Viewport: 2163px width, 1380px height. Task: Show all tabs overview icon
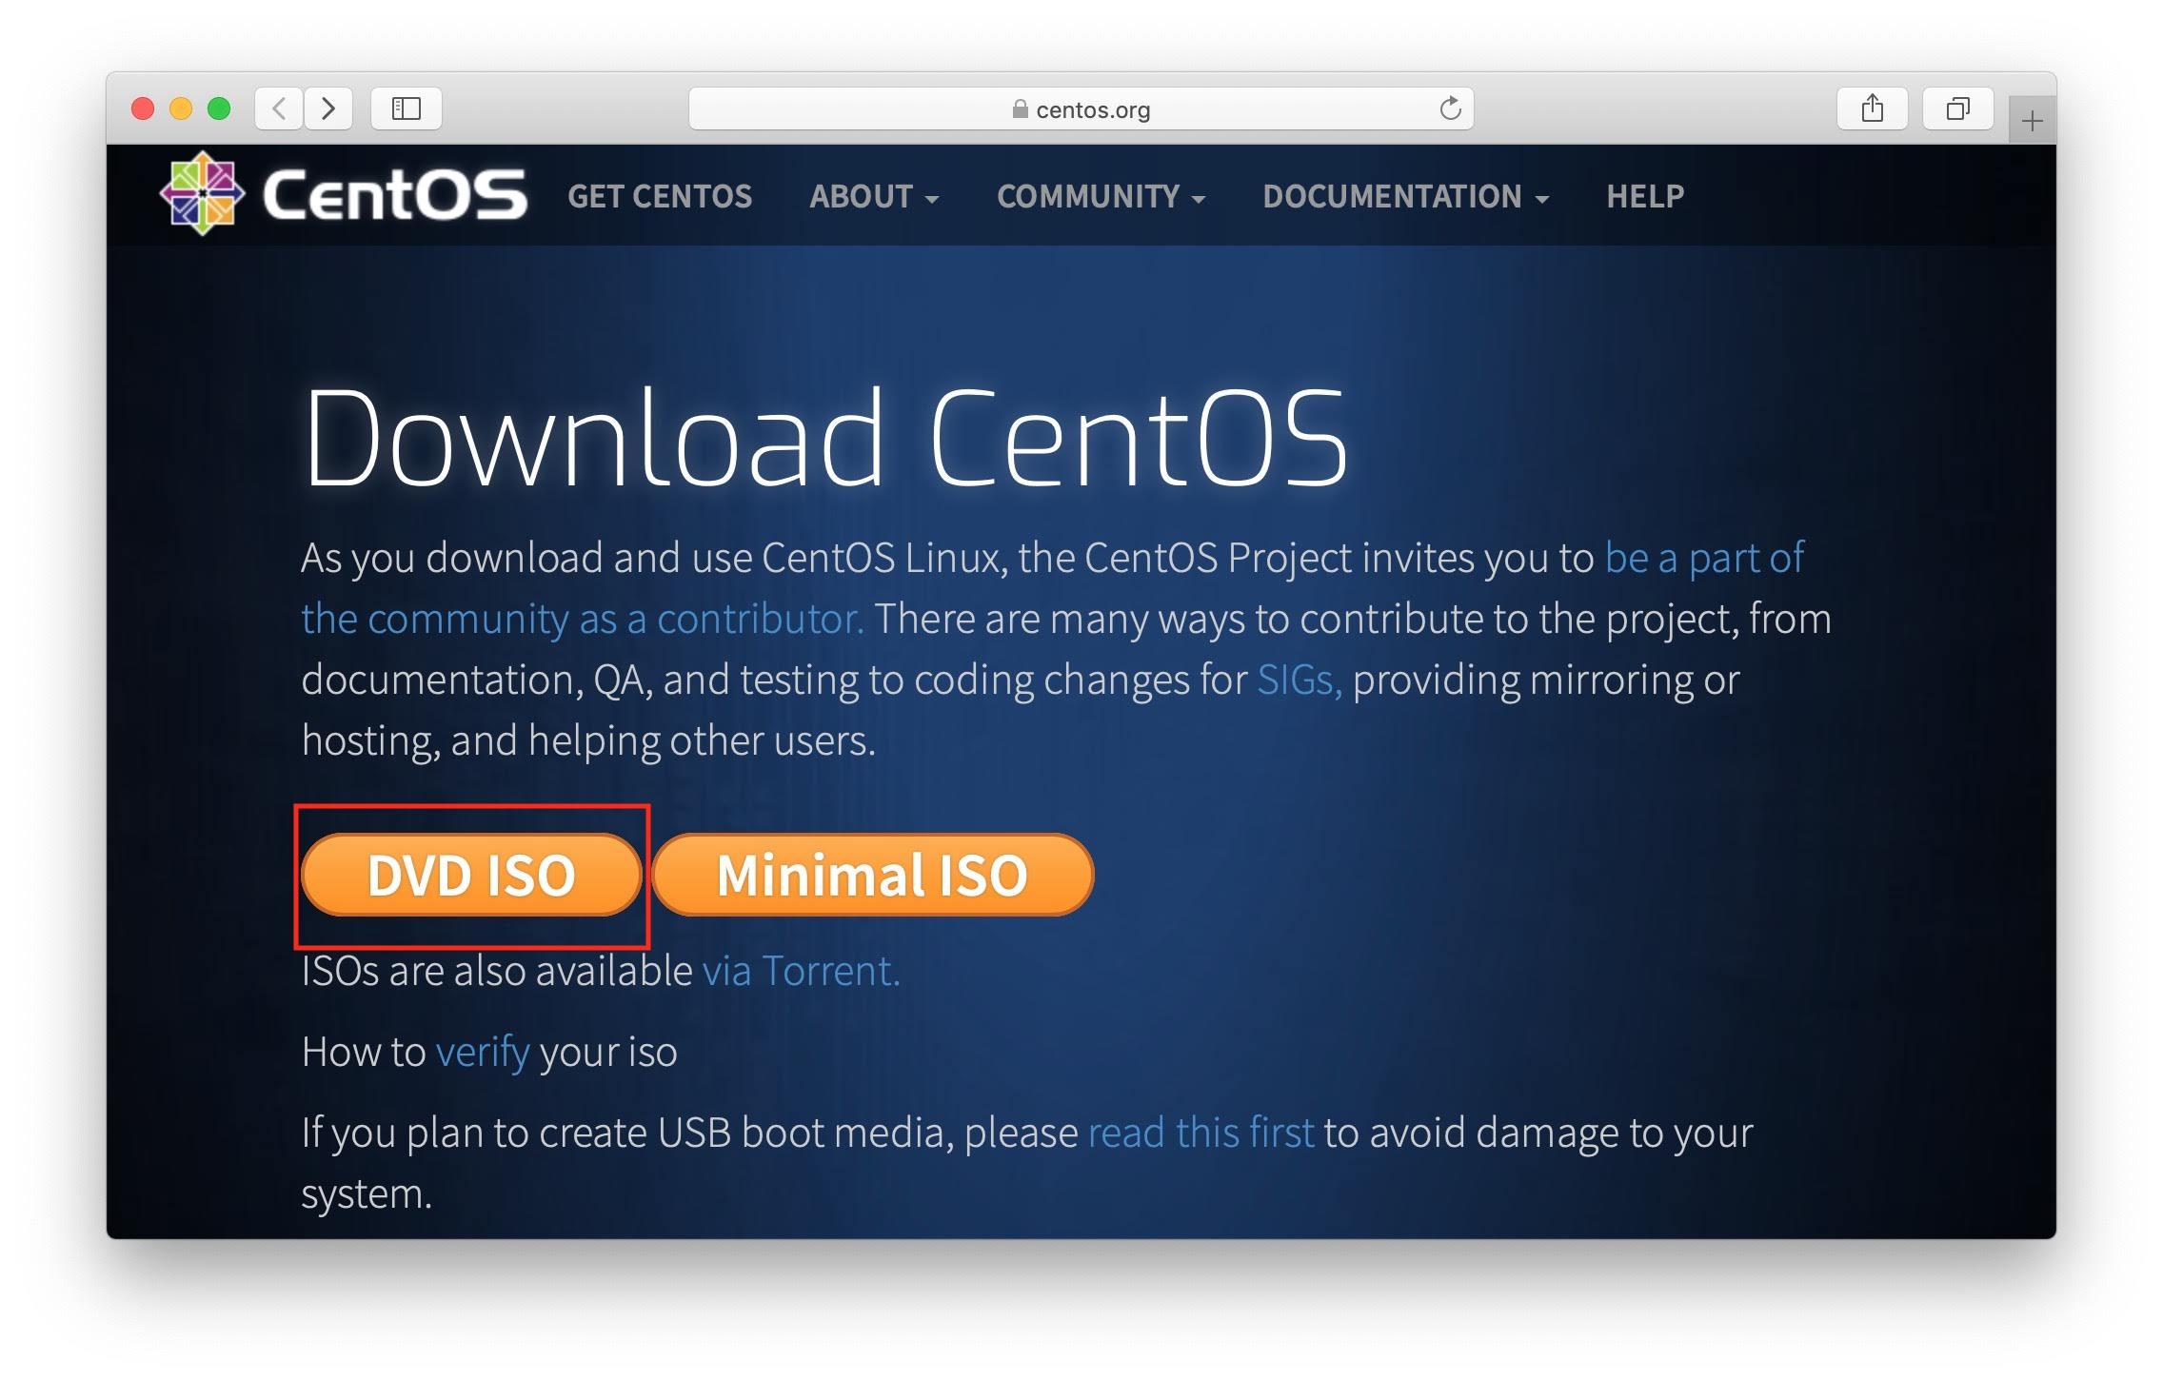(x=1957, y=108)
